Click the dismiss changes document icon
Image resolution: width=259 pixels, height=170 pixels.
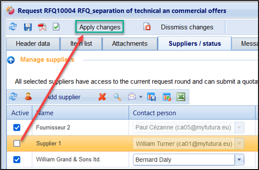(147, 27)
